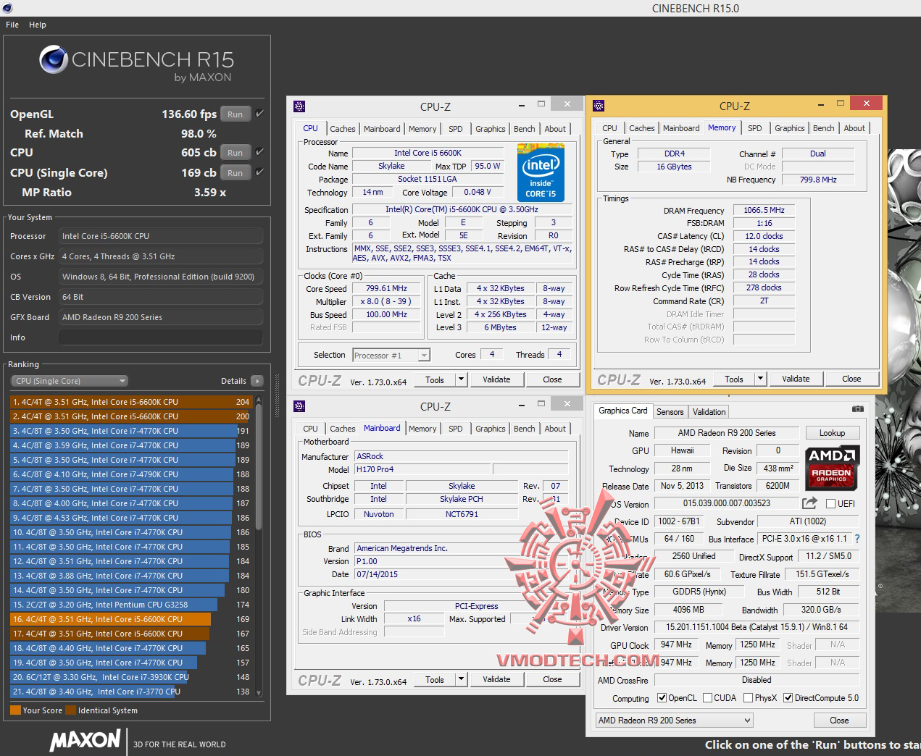
Task: Toggle the OpenCL checkbox
Action: [662, 698]
